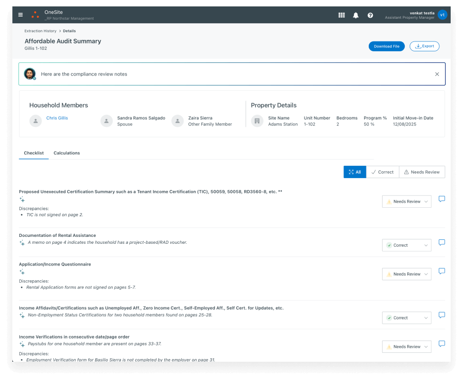Viewport: 463px width, 380px height.
Task: Click the Download File button
Action: tap(386, 46)
